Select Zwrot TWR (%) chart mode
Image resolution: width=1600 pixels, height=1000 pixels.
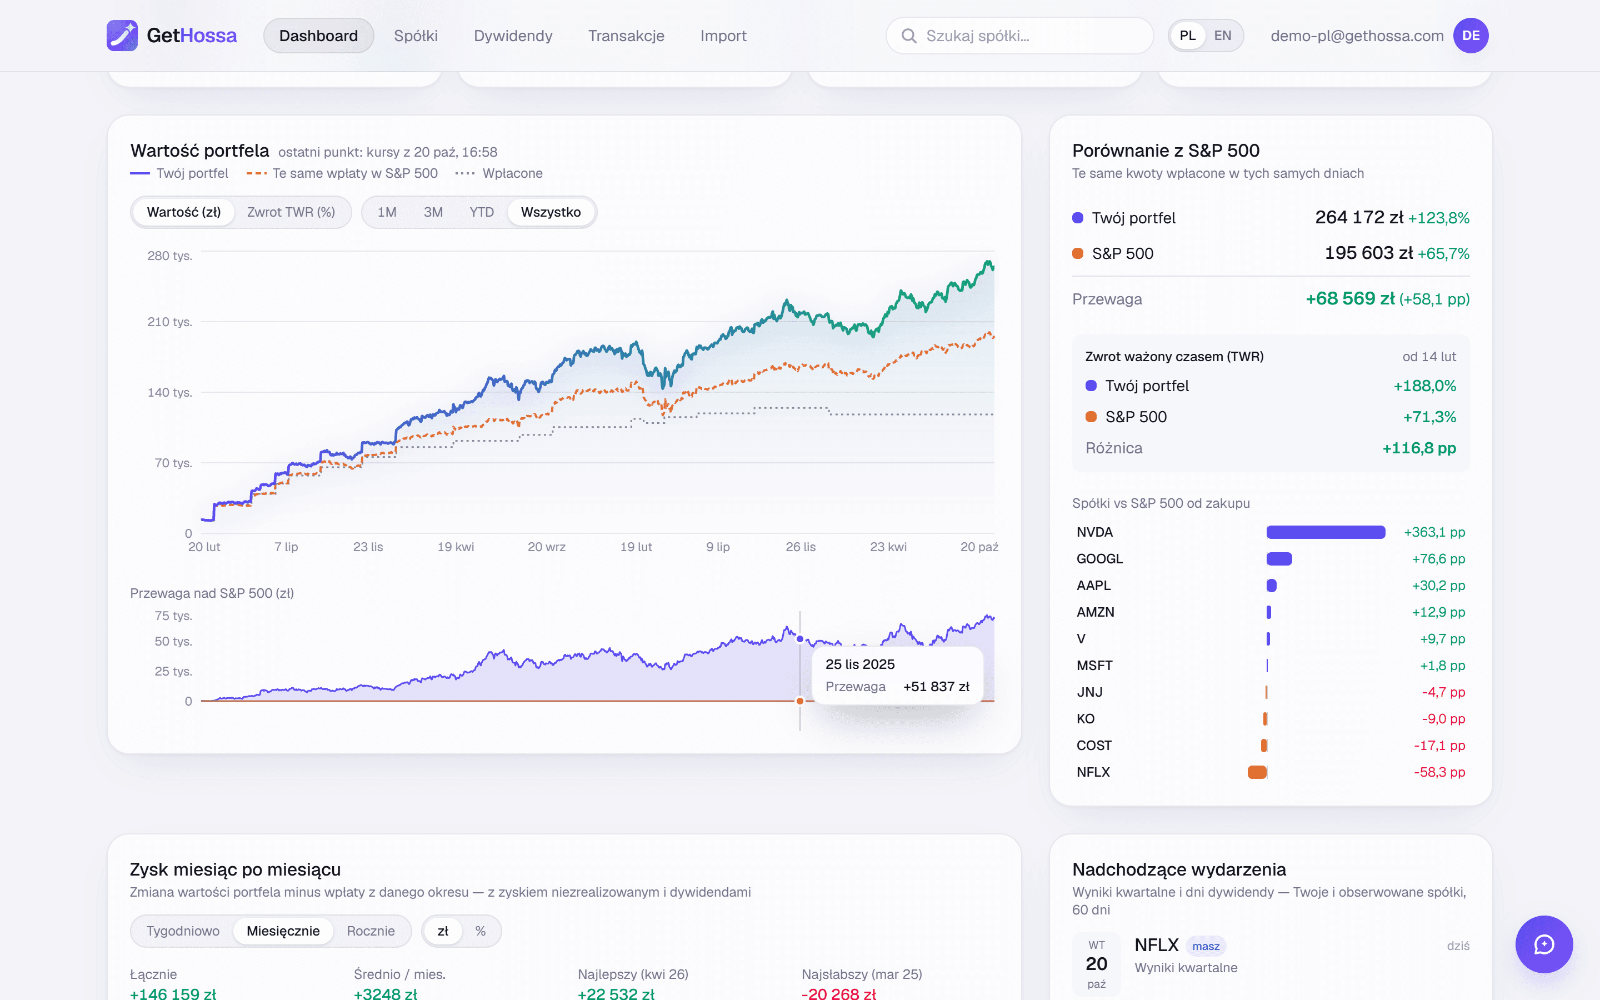pyautogui.click(x=291, y=212)
